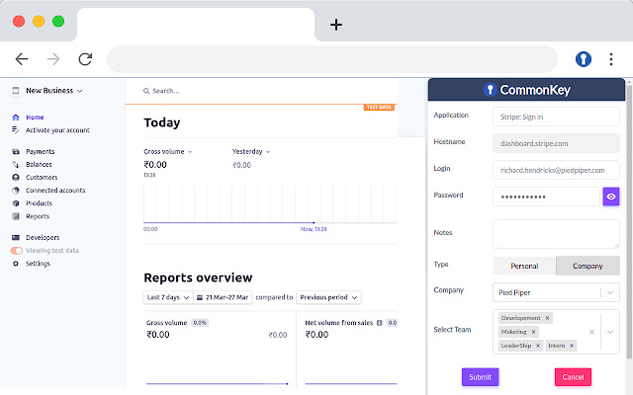Open Balances in the sidebar
This screenshot has height=395, width=633.
point(39,165)
